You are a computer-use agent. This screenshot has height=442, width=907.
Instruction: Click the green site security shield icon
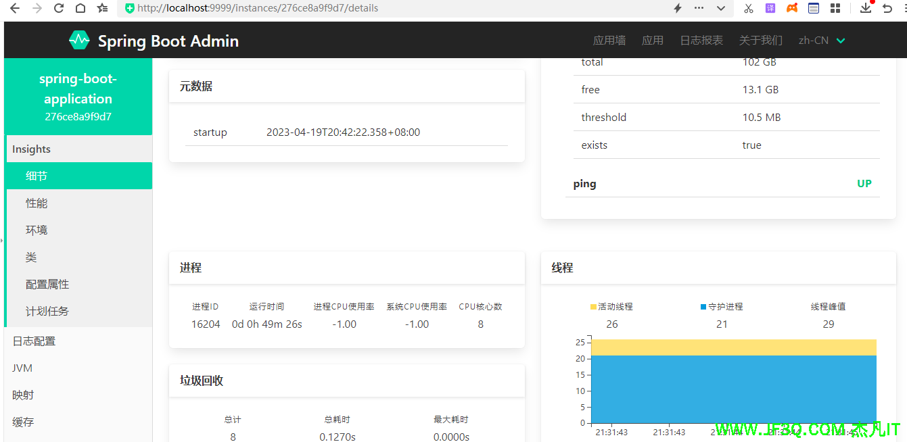130,8
